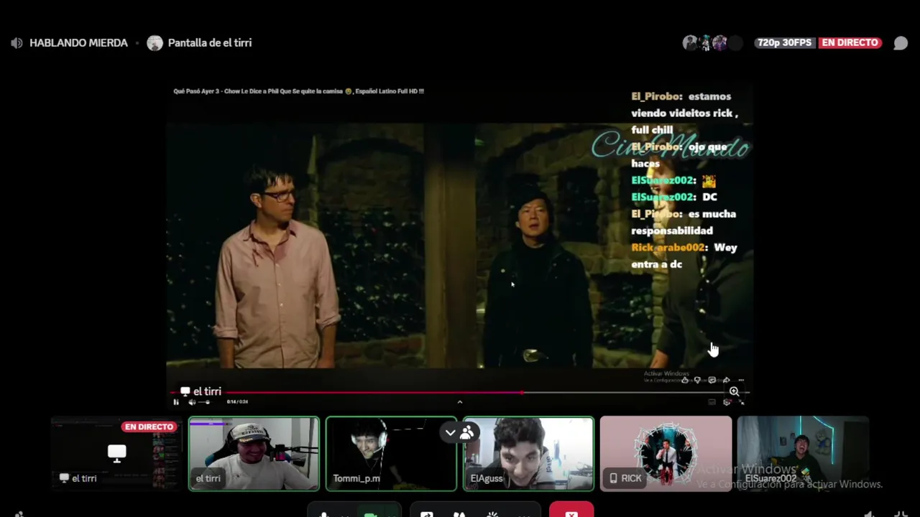Click the El_Pirobo 'estamos viendo videitos' chat message
The width and height of the screenshot is (920, 517).
[686, 113]
